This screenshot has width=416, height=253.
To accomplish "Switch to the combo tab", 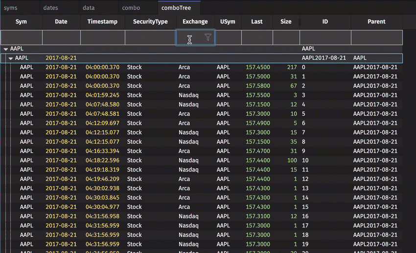I will click(x=131, y=8).
